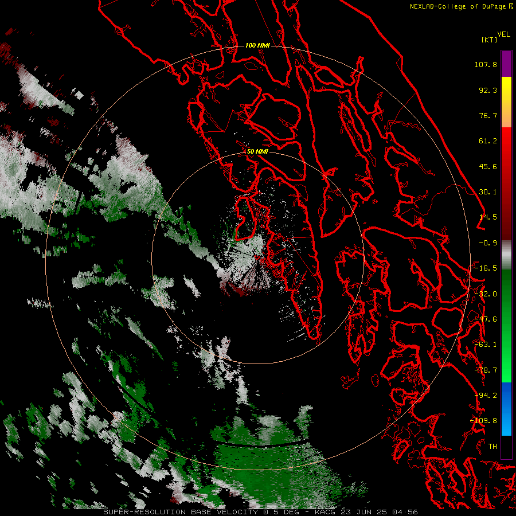Click the Super-Resolution Base Velocity caption
This screenshot has width=516, height=516.
tap(261, 512)
